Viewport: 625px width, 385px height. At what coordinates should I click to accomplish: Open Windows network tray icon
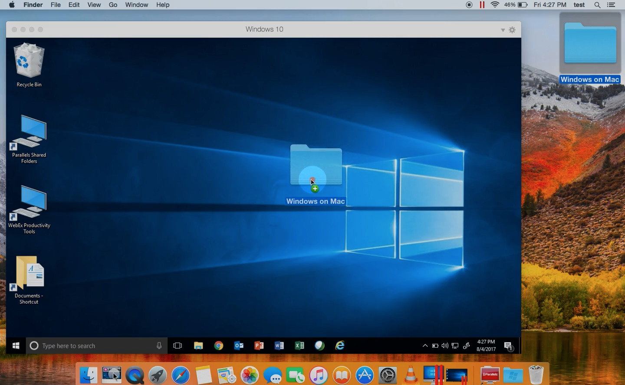pyautogui.click(x=455, y=346)
